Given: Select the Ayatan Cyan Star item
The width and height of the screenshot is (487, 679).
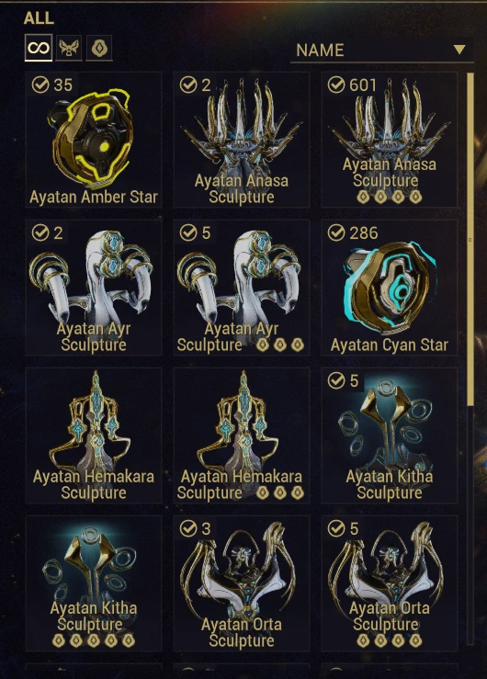Looking at the screenshot, I should [x=390, y=288].
